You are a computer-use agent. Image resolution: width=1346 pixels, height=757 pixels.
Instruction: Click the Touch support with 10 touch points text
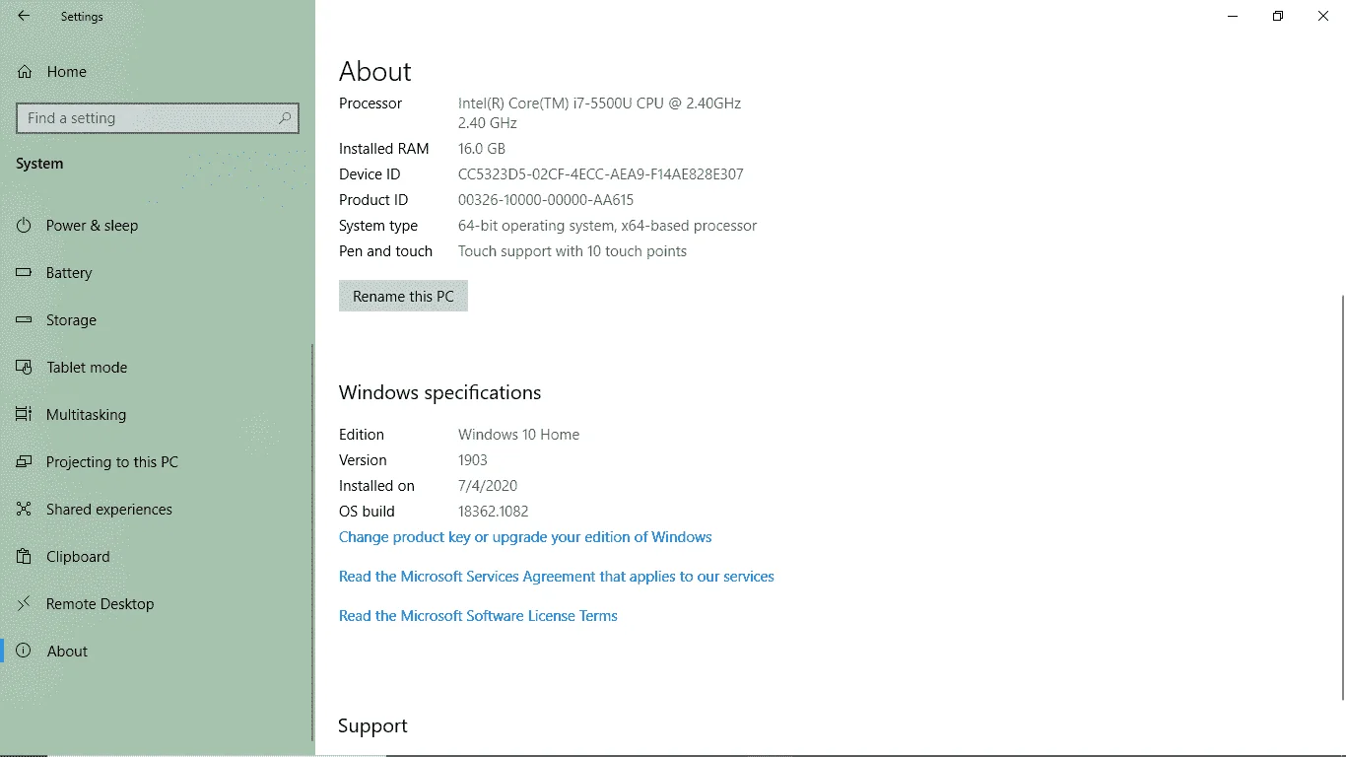click(x=572, y=251)
